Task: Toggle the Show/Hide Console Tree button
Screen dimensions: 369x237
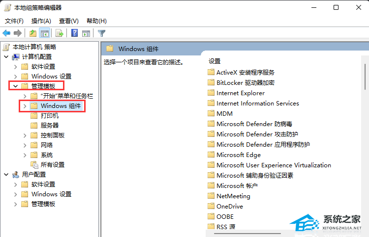Action: pos(44,33)
